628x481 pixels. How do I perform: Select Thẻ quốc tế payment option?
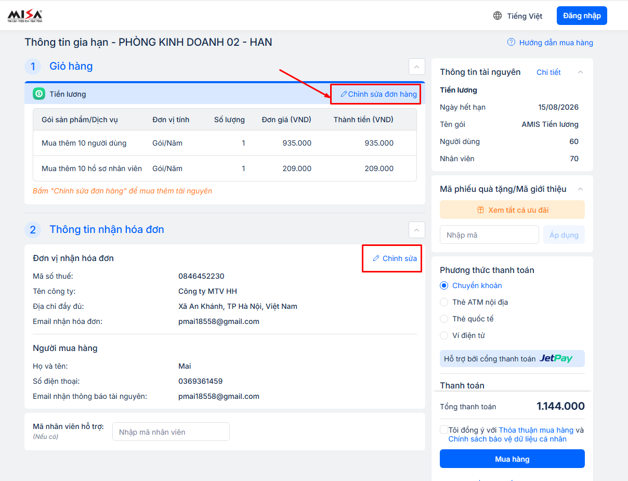tap(444, 319)
